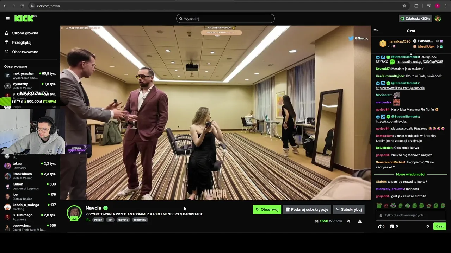Open the user avatar menu on Kick
This screenshot has width=451, height=253.
[x=438, y=19]
